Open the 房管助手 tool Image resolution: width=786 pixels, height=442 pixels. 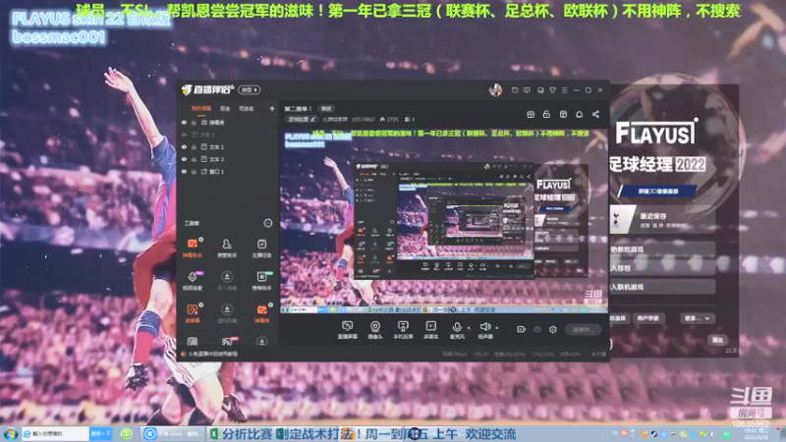click(x=227, y=248)
